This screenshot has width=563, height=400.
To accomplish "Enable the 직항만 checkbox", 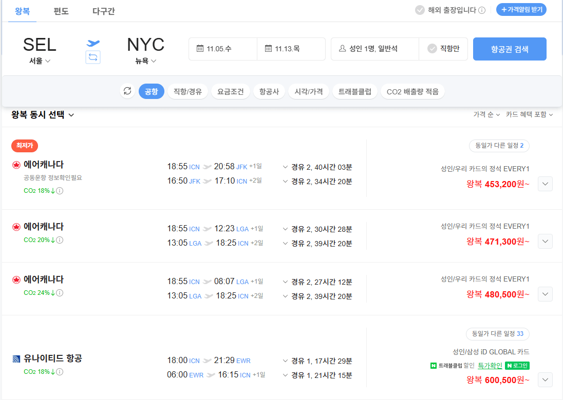I will 431,49.
